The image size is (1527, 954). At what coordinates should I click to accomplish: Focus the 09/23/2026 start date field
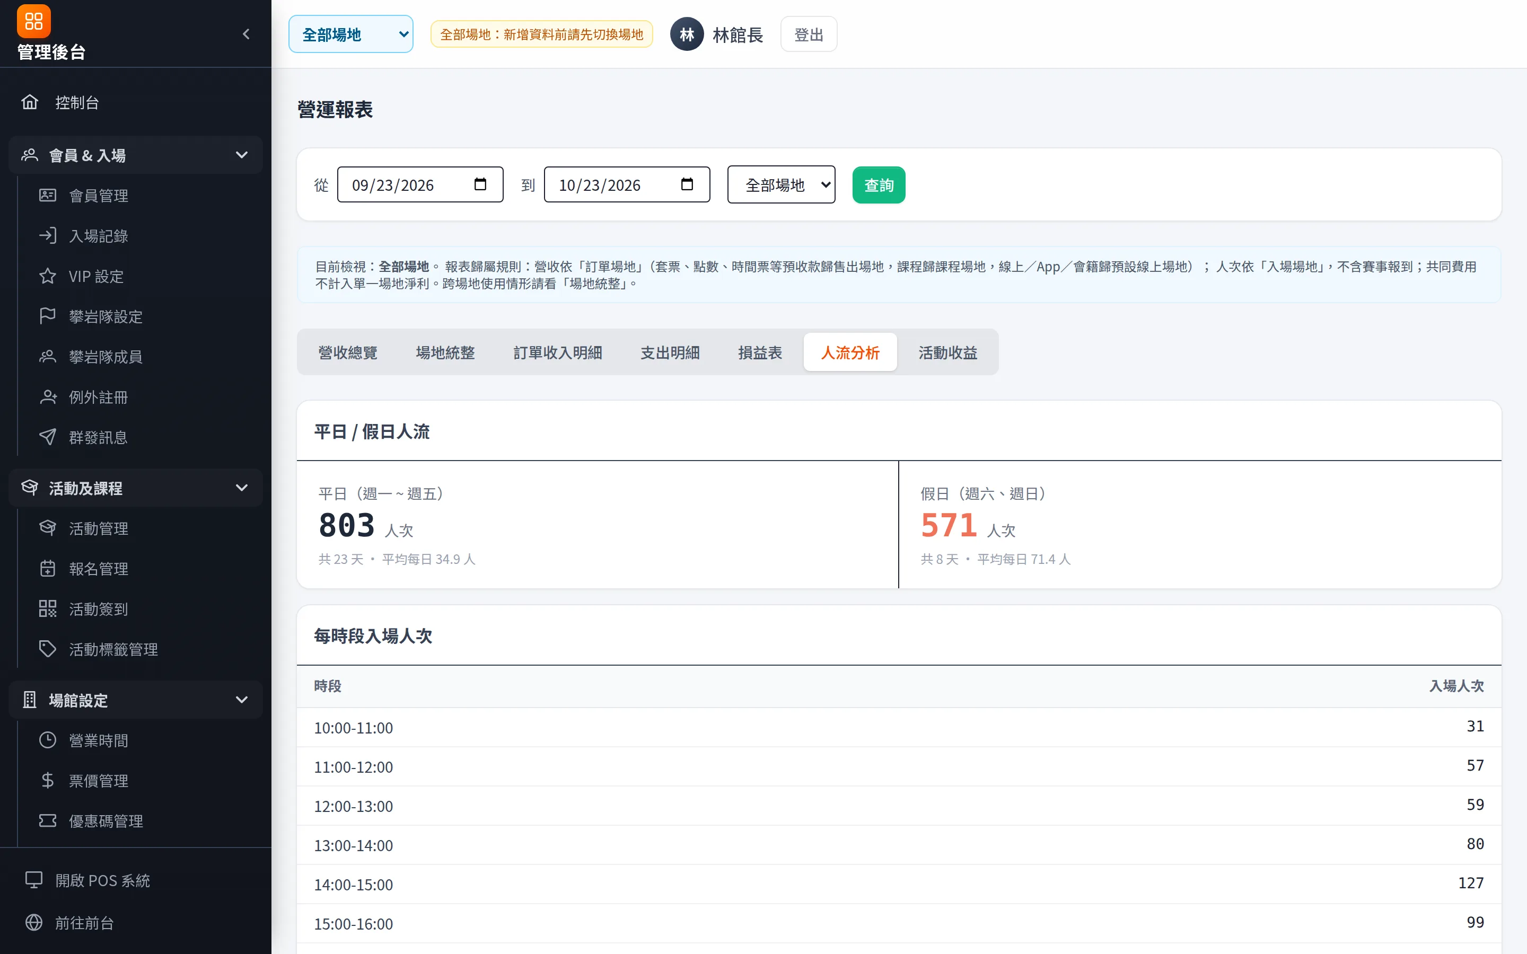point(420,185)
